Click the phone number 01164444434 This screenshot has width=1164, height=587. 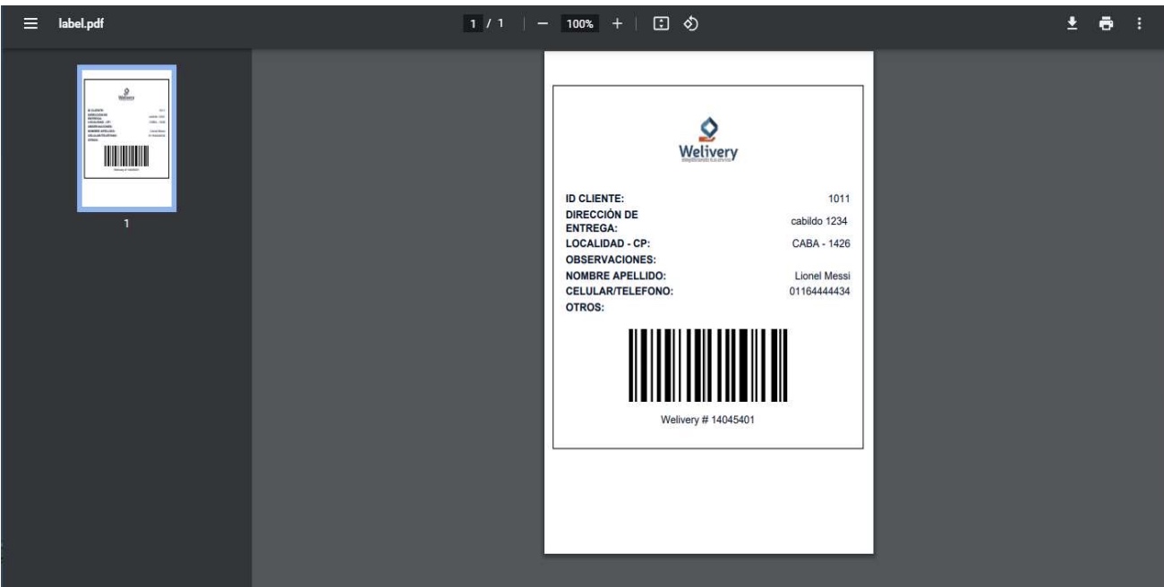tap(819, 291)
